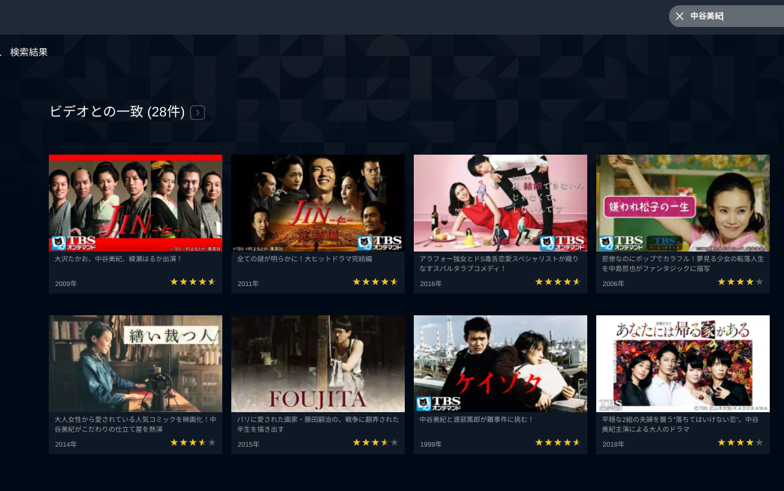Open the ビデオとの一致 (28件) heading
784x491 pixels.
pos(117,112)
